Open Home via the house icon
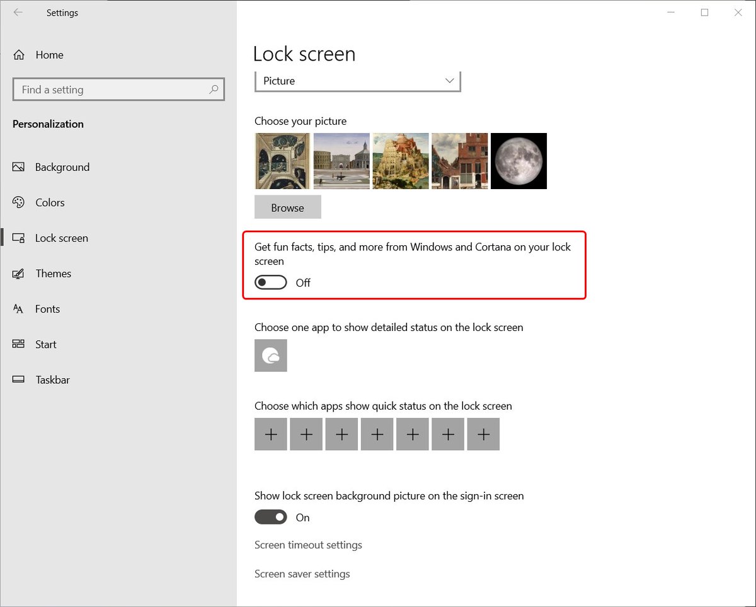 (19, 55)
